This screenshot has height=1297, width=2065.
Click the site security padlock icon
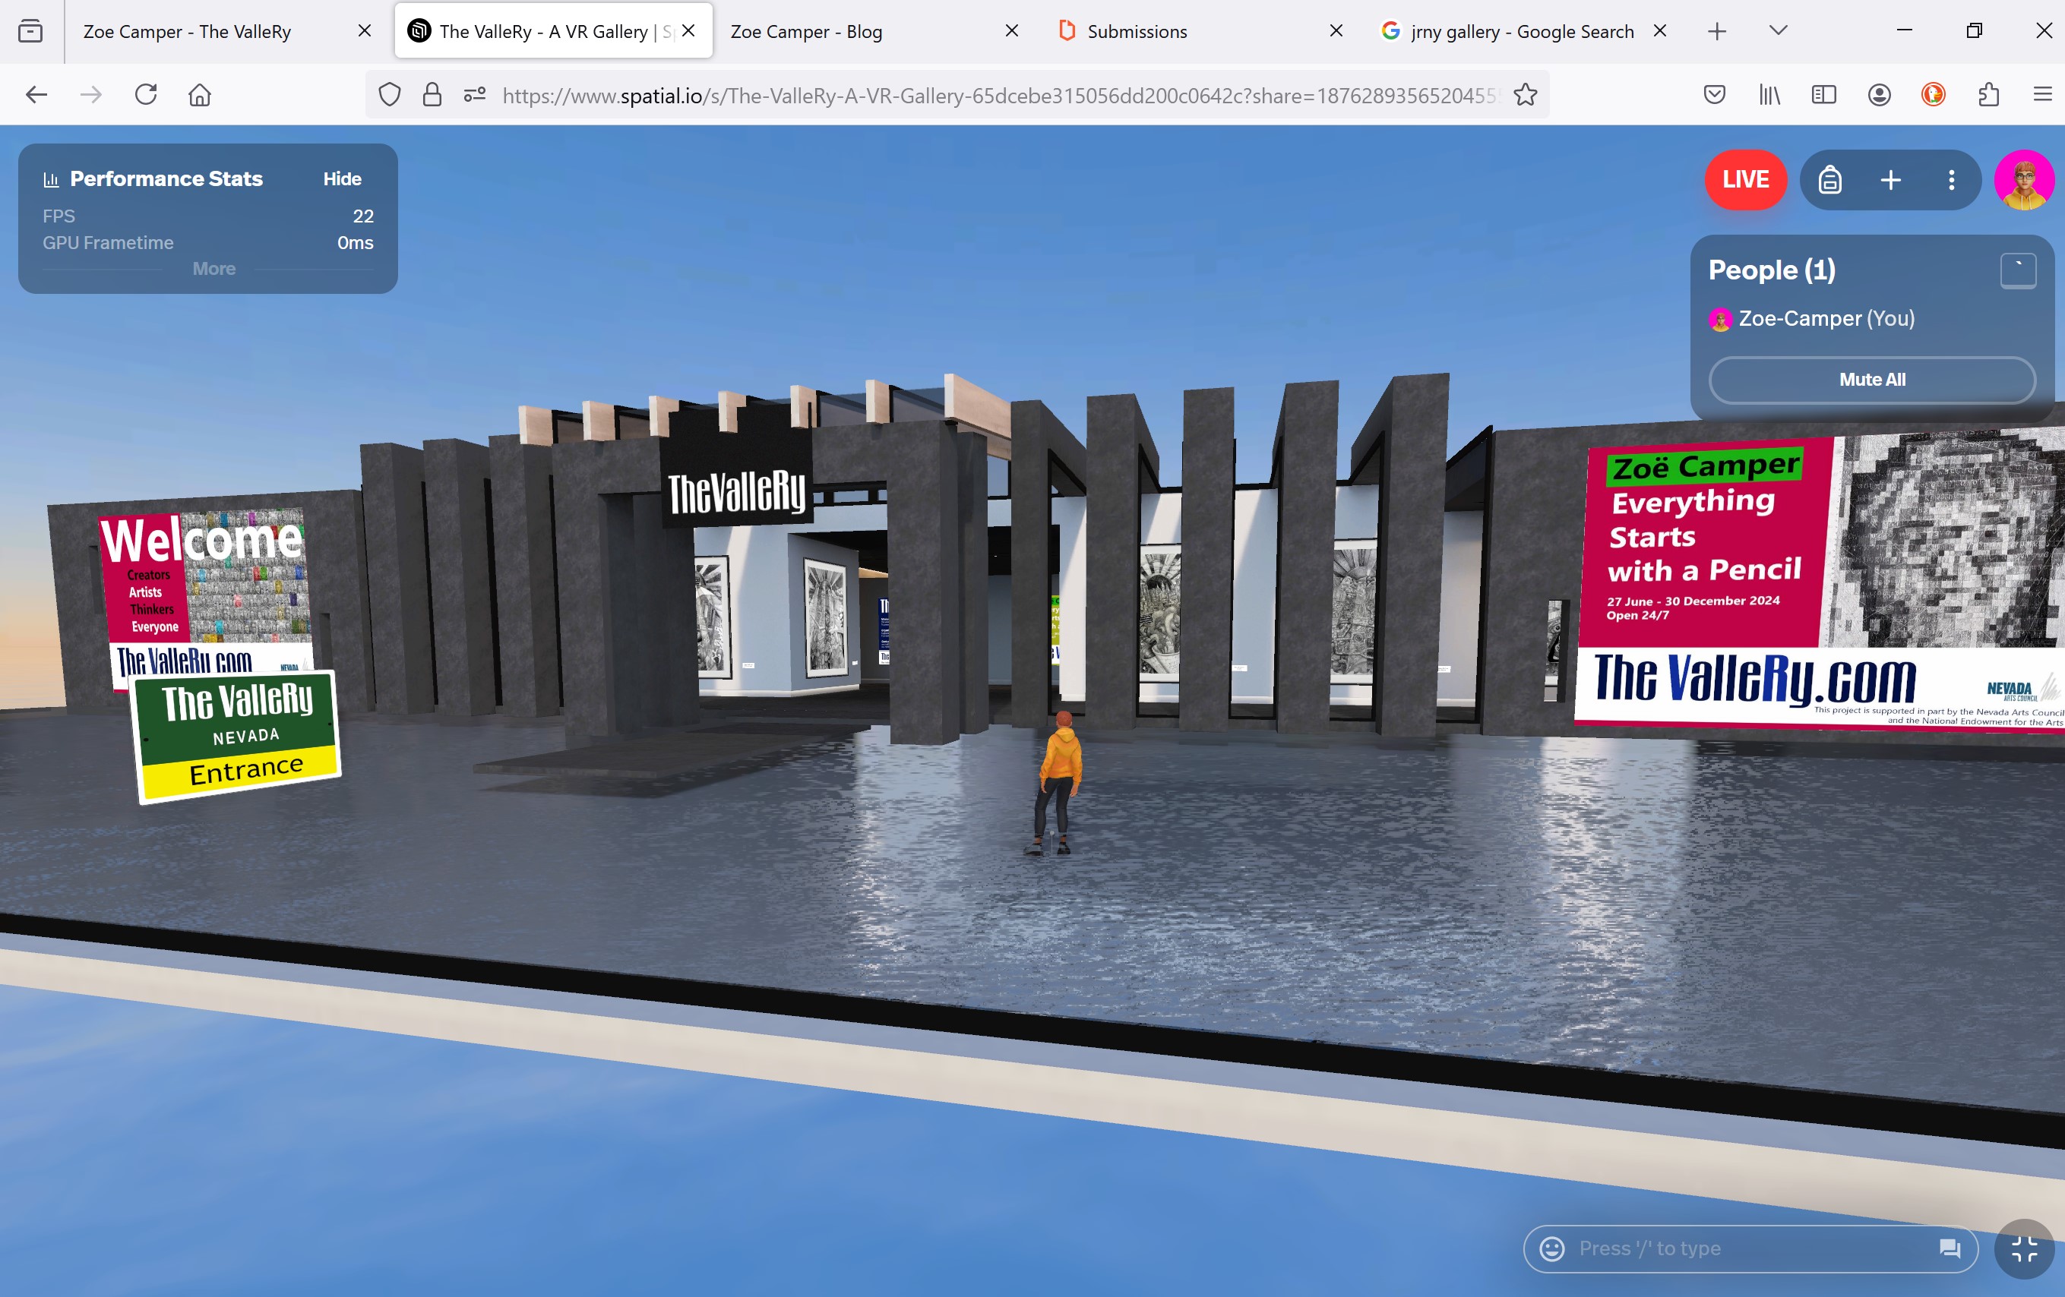432,94
